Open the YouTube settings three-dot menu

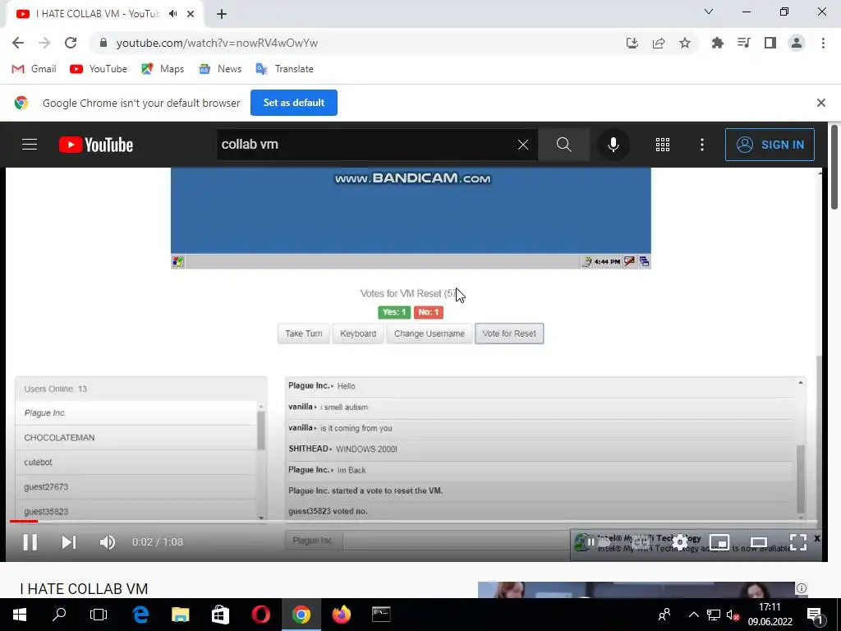click(702, 145)
